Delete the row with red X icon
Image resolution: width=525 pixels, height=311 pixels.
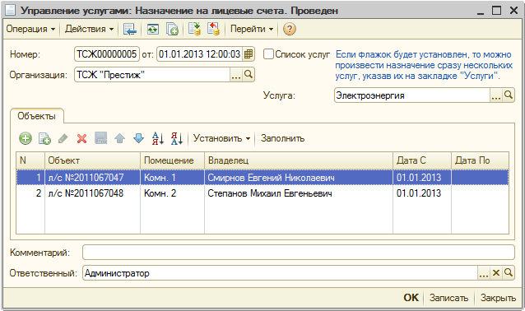(81, 138)
